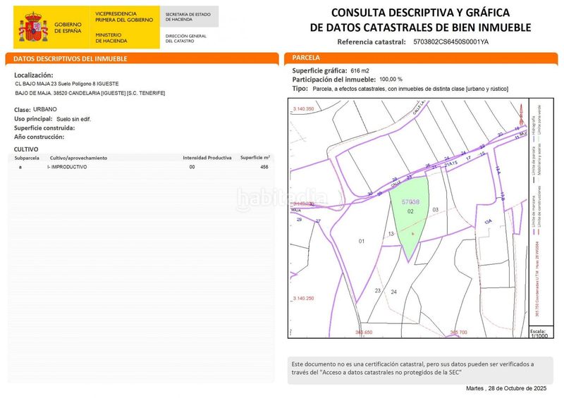Viewport: 564px width, 398px height.
Task: Click 'SECRETARÍA DE ESTADO DE HACIENDA' in the gray box
Action: point(188,17)
